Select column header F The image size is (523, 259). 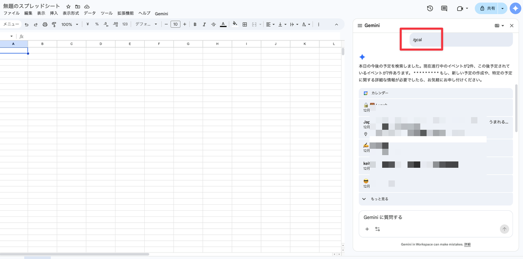pos(159,44)
